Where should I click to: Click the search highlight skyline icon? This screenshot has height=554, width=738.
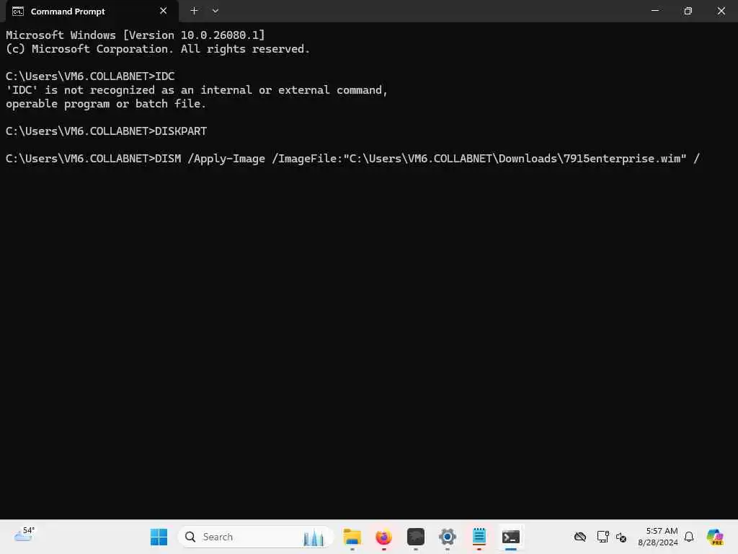pos(314,537)
